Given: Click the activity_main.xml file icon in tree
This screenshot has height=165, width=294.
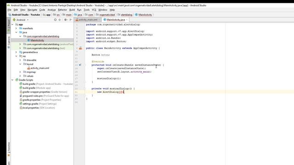Looking at the screenshot, I should tap(28, 68).
